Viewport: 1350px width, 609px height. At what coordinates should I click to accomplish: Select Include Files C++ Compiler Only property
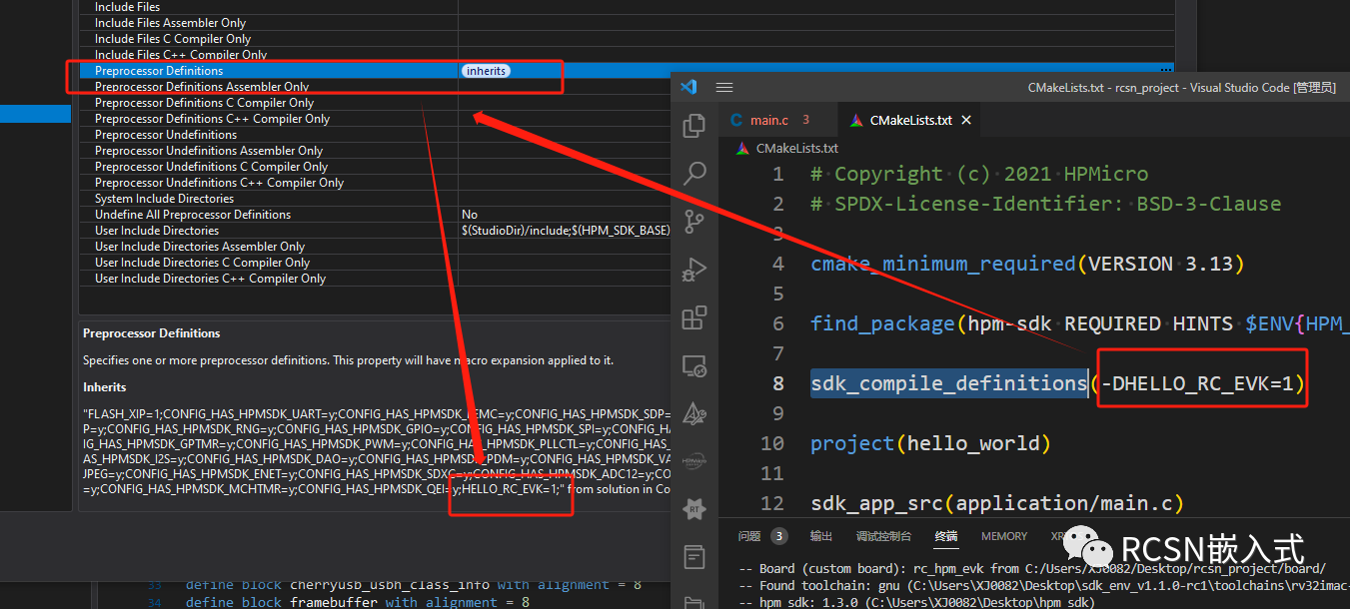(x=626, y=55)
